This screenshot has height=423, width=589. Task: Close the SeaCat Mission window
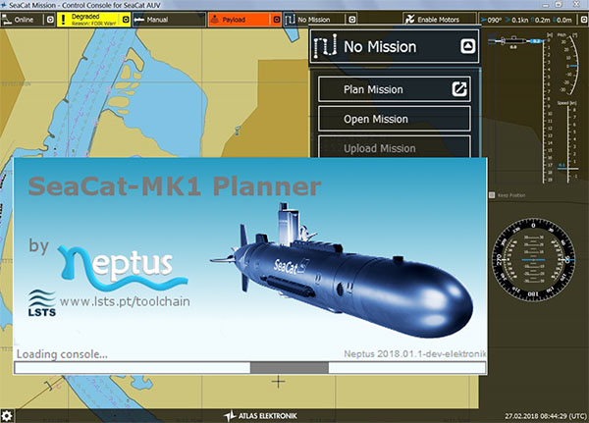coord(576,5)
